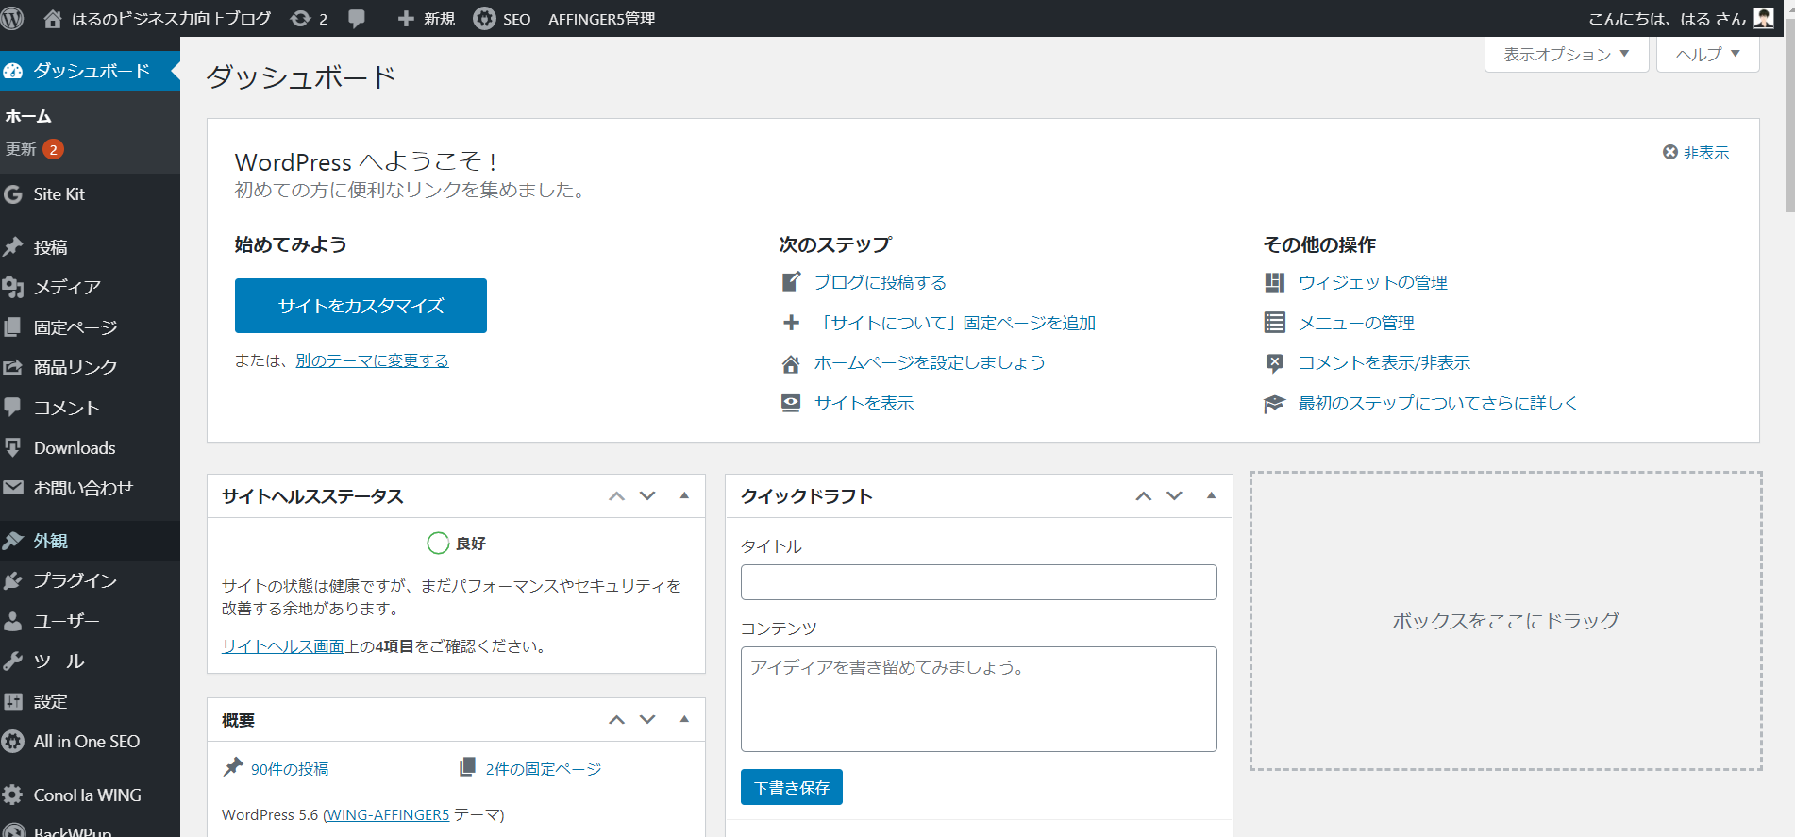Open 2件の固定ページ link
Viewport: 1795px width, 837px height.
[x=544, y=769]
